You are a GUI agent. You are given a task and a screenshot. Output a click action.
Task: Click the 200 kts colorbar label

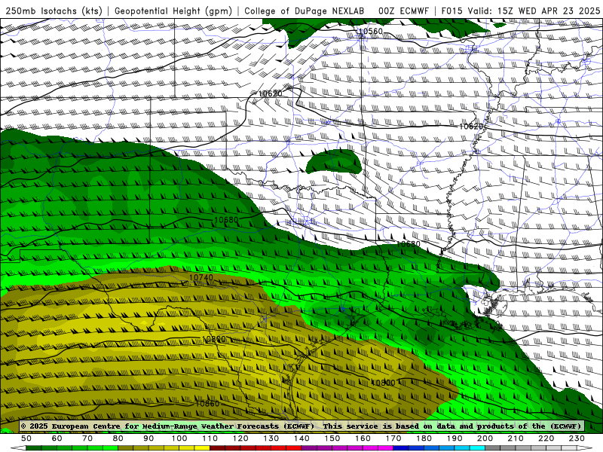[x=485, y=438]
